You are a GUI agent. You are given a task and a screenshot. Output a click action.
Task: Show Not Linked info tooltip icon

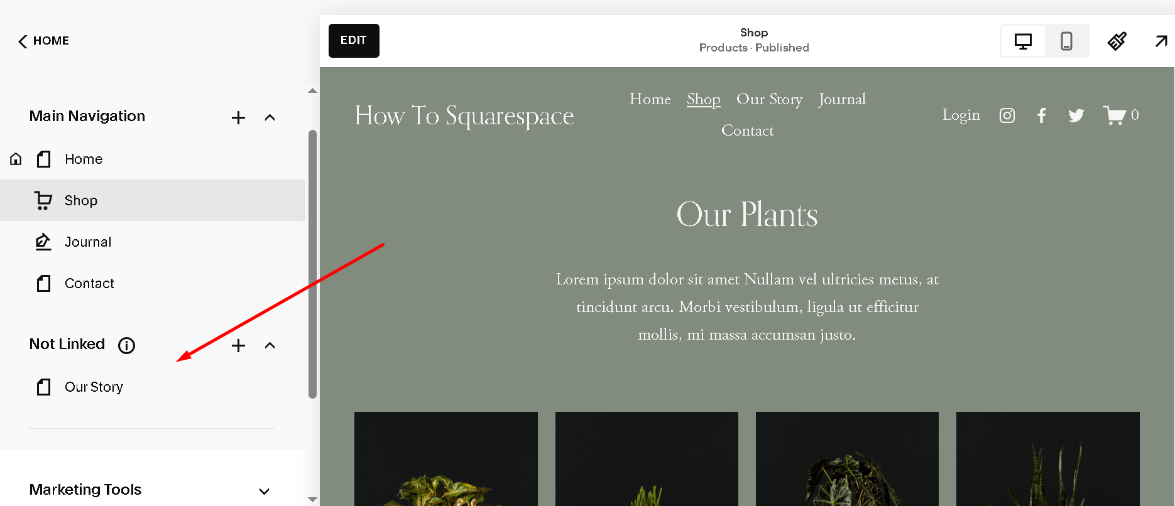pyautogui.click(x=127, y=345)
